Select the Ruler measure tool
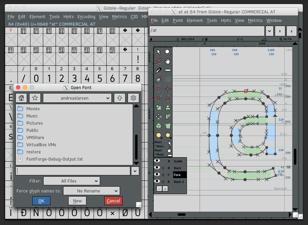308x225 pixels. (x=168, y=71)
